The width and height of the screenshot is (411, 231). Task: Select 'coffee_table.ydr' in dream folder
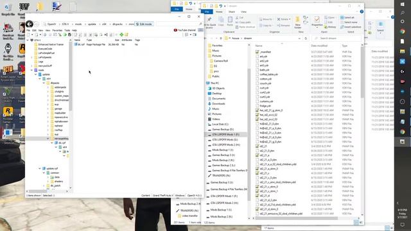pyautogui.click(x=268, y=74)
